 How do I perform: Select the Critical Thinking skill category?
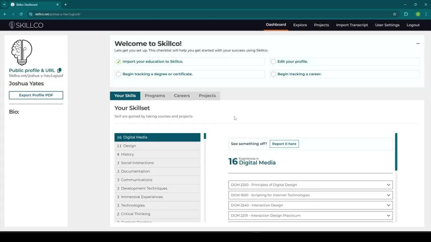157,214
